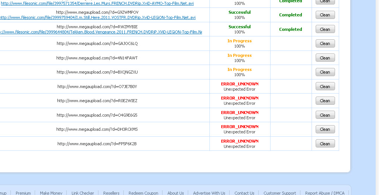Open the Redeem Coupon footer link
Screen dimensions: 379x195
(x=143, y=193)
